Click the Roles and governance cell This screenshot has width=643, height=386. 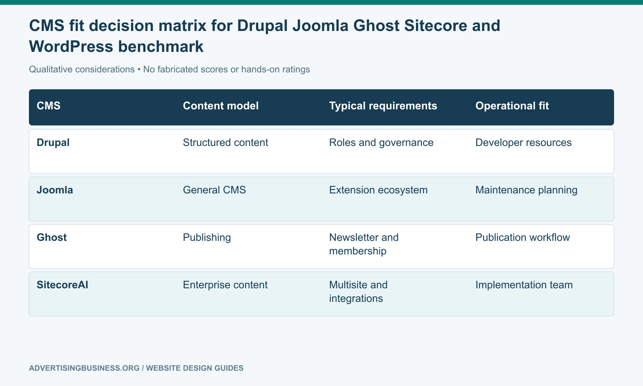[x=381, y=143]
